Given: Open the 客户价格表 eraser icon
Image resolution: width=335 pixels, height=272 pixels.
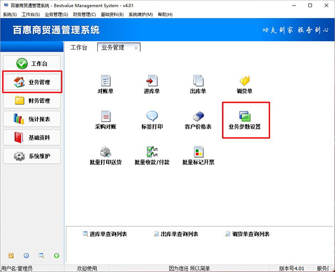Looking at the screenshot, I should tap(198, 120).
